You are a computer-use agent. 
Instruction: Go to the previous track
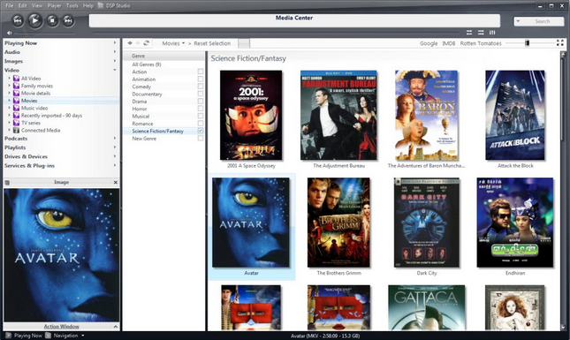(18, 20)
